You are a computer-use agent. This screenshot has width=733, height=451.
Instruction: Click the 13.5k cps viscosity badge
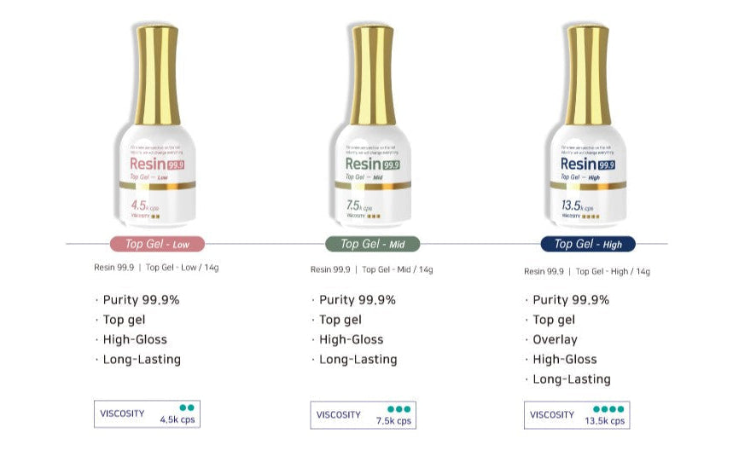point(577,414)
